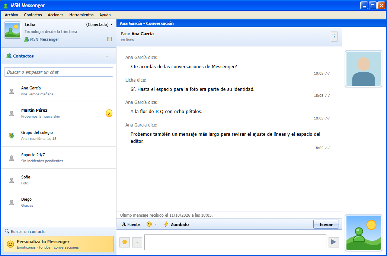The width and height of the screenshot is (387, 256).
Task: Click the Buscar un contacto link
Action: [28, 232]
